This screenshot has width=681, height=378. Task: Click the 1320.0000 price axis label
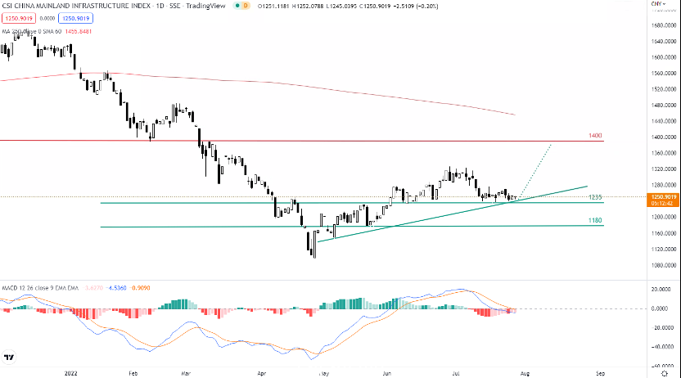(x=665, y=169)
